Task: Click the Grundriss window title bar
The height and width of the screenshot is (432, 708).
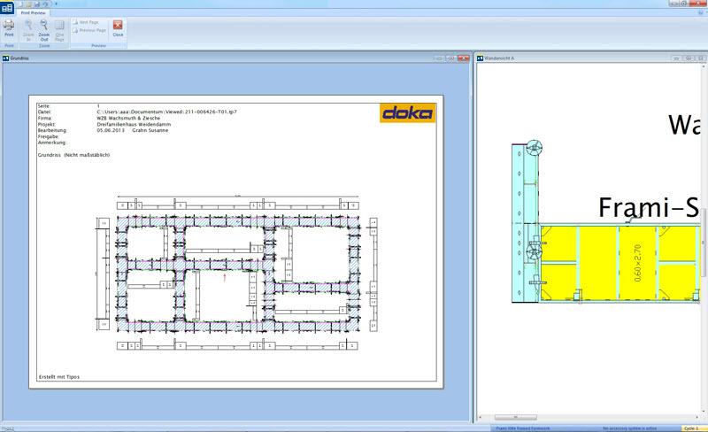Action: click(x=177, y=58)
